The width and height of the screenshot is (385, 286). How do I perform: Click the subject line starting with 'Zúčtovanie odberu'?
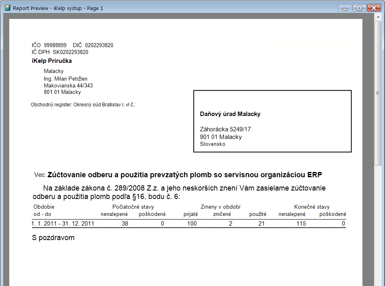point(184,175)
